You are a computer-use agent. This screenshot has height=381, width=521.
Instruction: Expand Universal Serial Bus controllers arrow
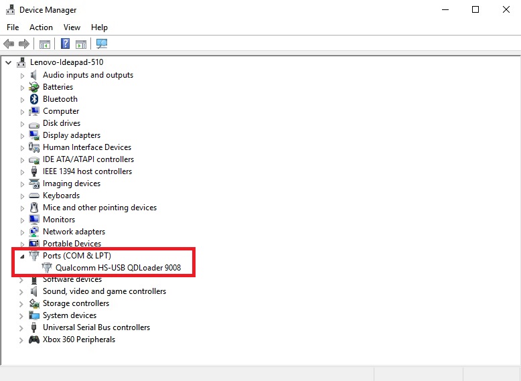[21, 328]
